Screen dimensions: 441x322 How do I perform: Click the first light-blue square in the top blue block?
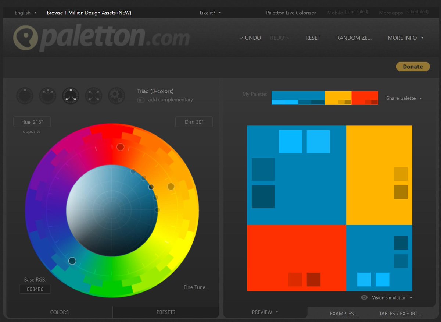coord(291,142)
